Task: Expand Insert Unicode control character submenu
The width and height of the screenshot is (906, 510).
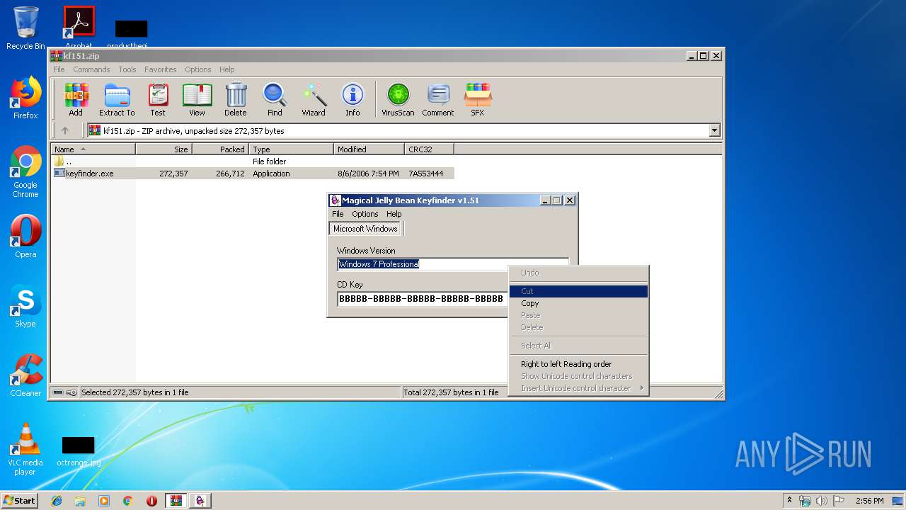Action: click(x=579, y=388)
